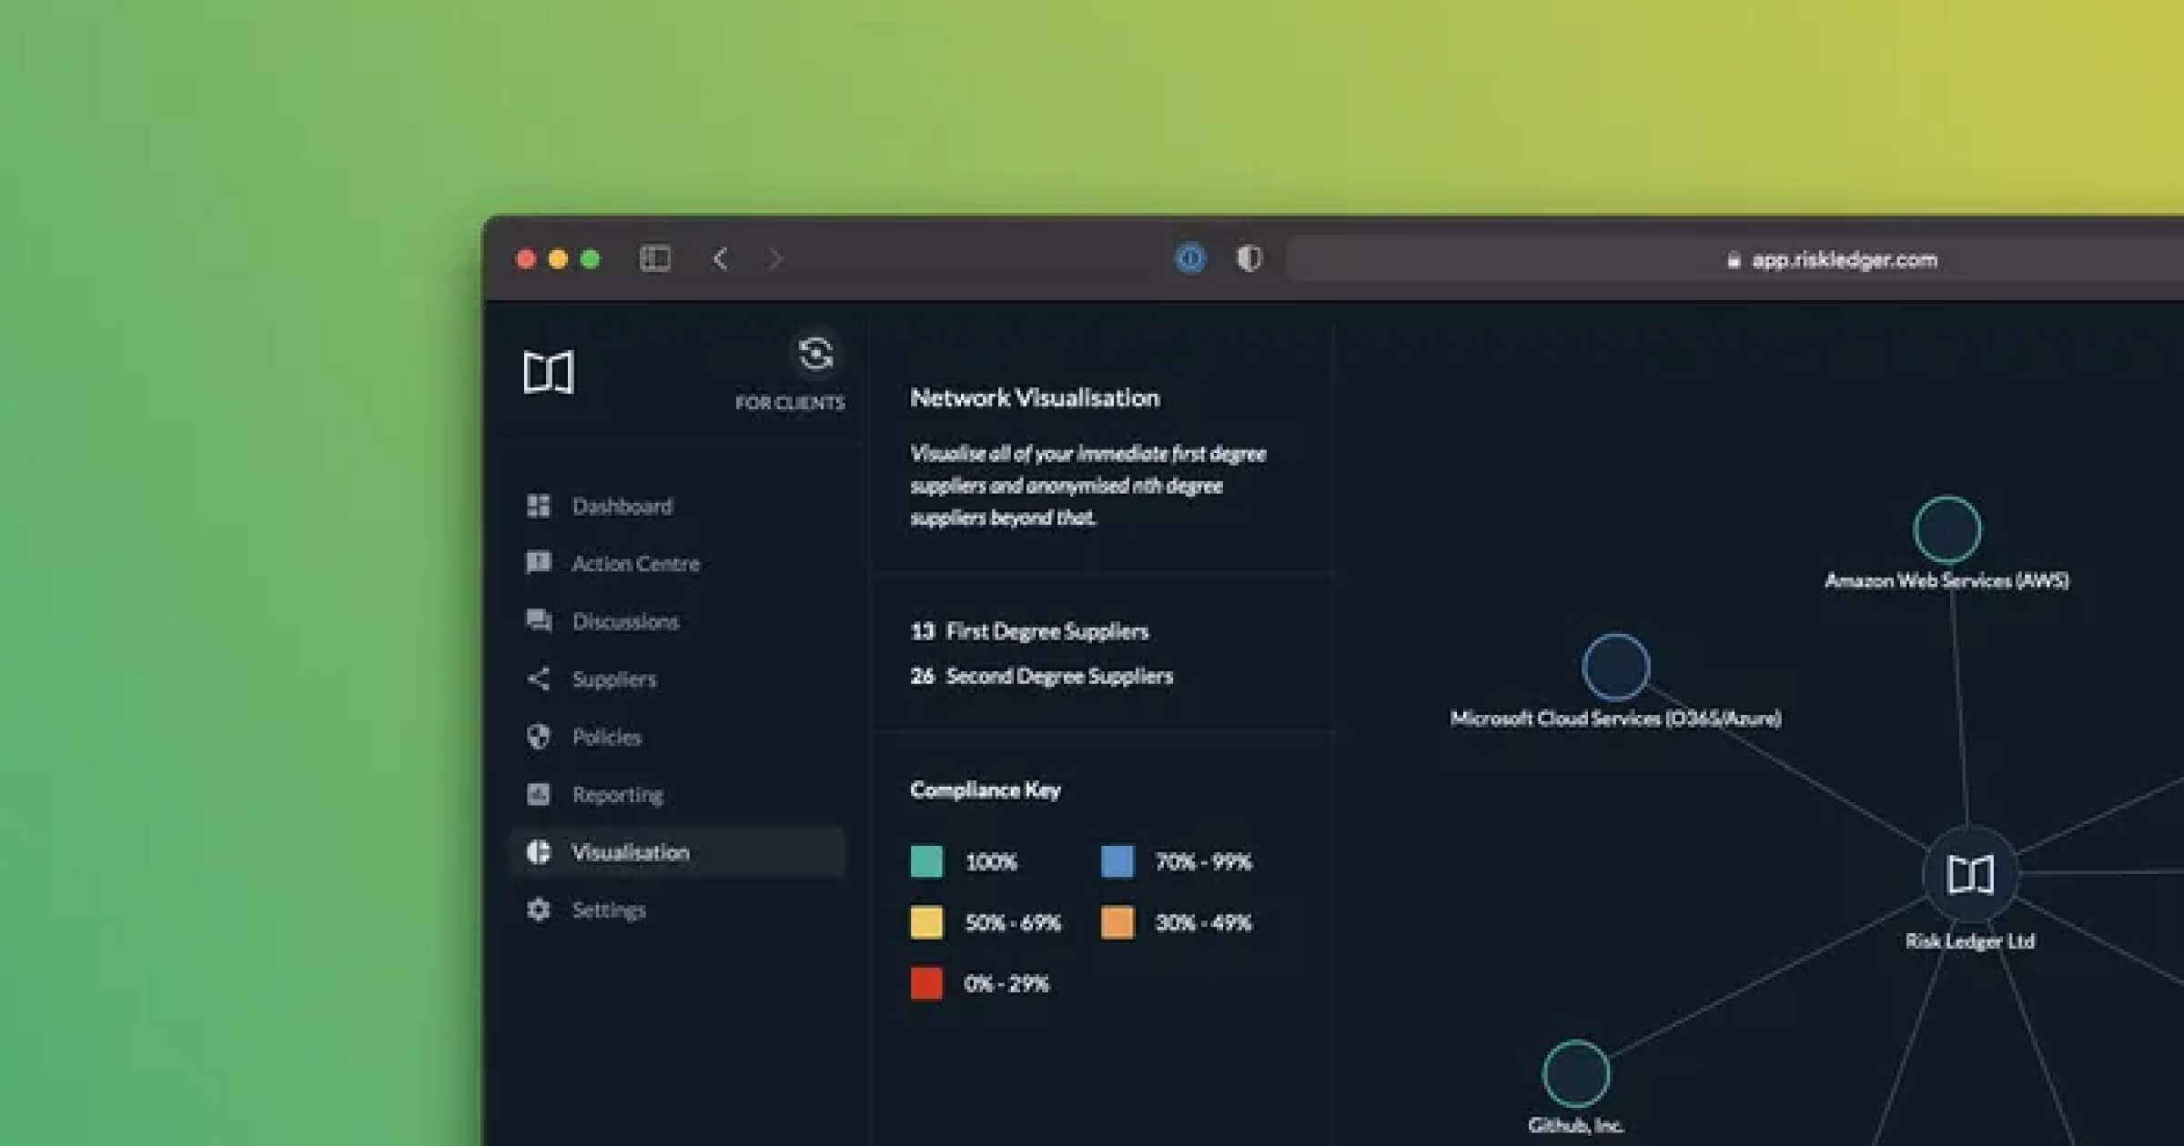This screenshot has width=2184, height=1146.
Task: Click the 'Risk Ledger Ltd' label
Action: click(x=1970, y=941)
